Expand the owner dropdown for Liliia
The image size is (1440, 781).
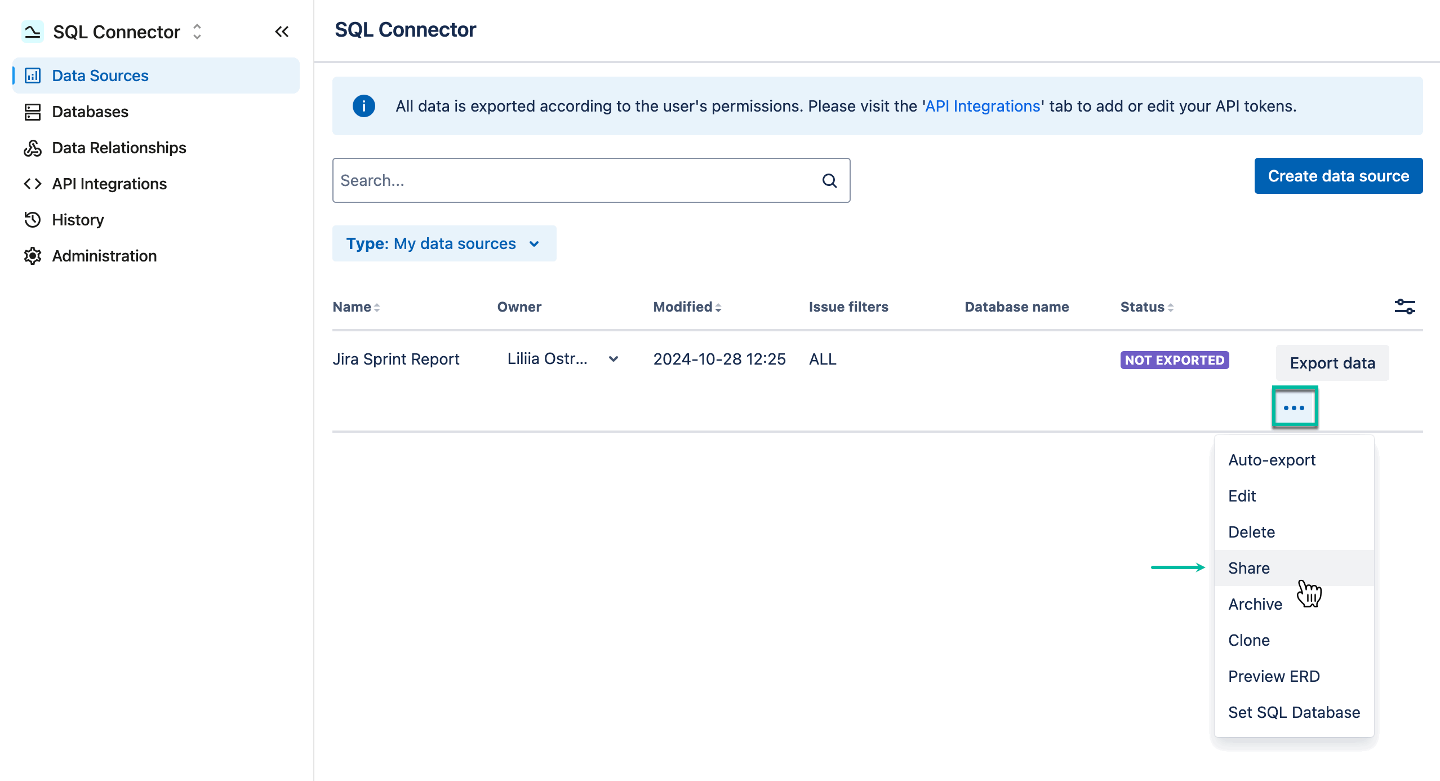614,359
